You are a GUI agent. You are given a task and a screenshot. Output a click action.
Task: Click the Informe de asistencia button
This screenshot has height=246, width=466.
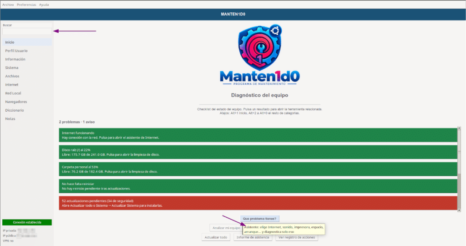pos(253,237)
